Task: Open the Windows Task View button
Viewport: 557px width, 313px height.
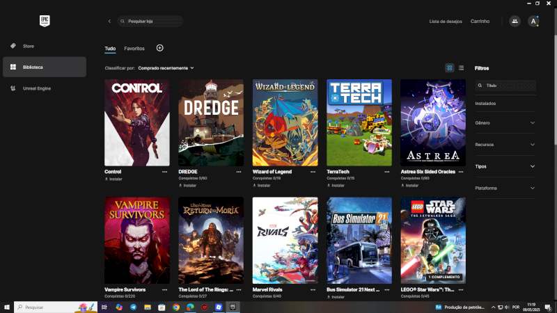Action: pyautogui.click(x=104, y=307)
